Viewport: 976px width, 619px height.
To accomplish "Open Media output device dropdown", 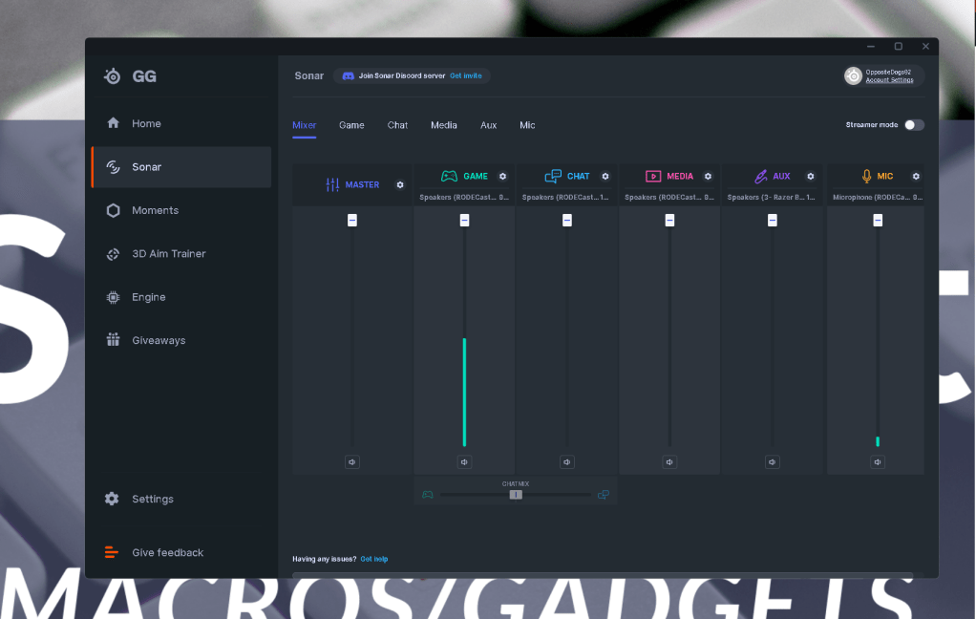I will point(669,198).
